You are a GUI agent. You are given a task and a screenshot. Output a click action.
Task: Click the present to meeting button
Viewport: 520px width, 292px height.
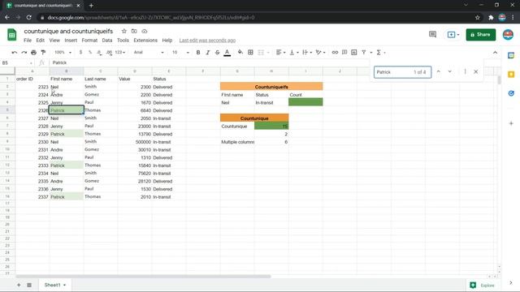[453, 34]
